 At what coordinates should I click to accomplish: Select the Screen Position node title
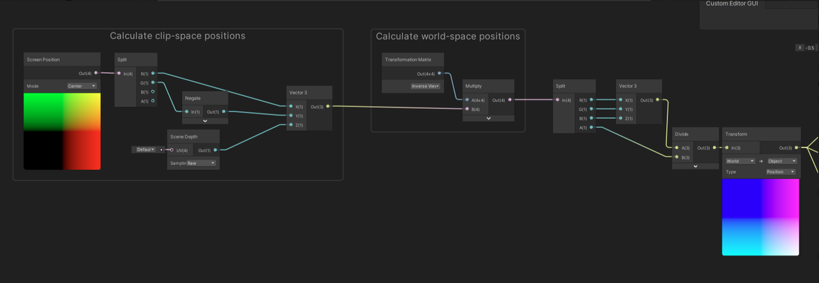tap(43, 60)
